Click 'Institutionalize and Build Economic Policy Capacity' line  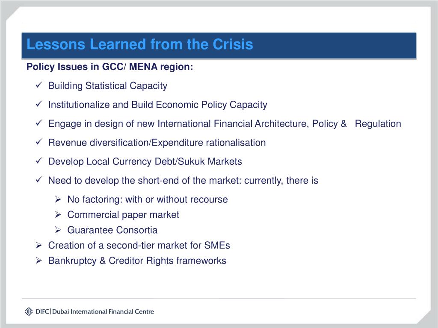pyautogui.click(x=157, y=105)
